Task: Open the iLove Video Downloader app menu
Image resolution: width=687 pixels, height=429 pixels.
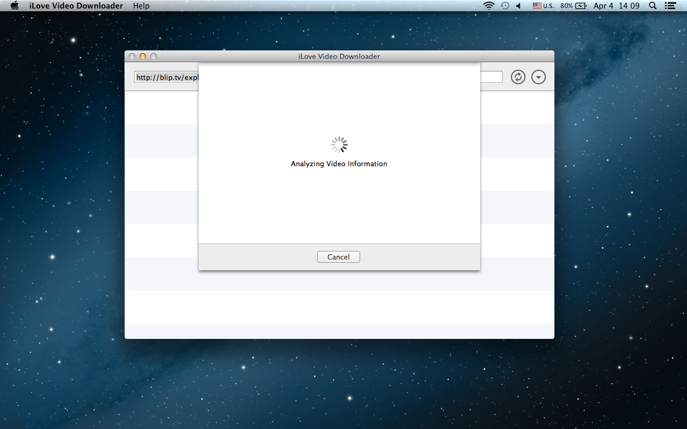Action: (76, 6)
